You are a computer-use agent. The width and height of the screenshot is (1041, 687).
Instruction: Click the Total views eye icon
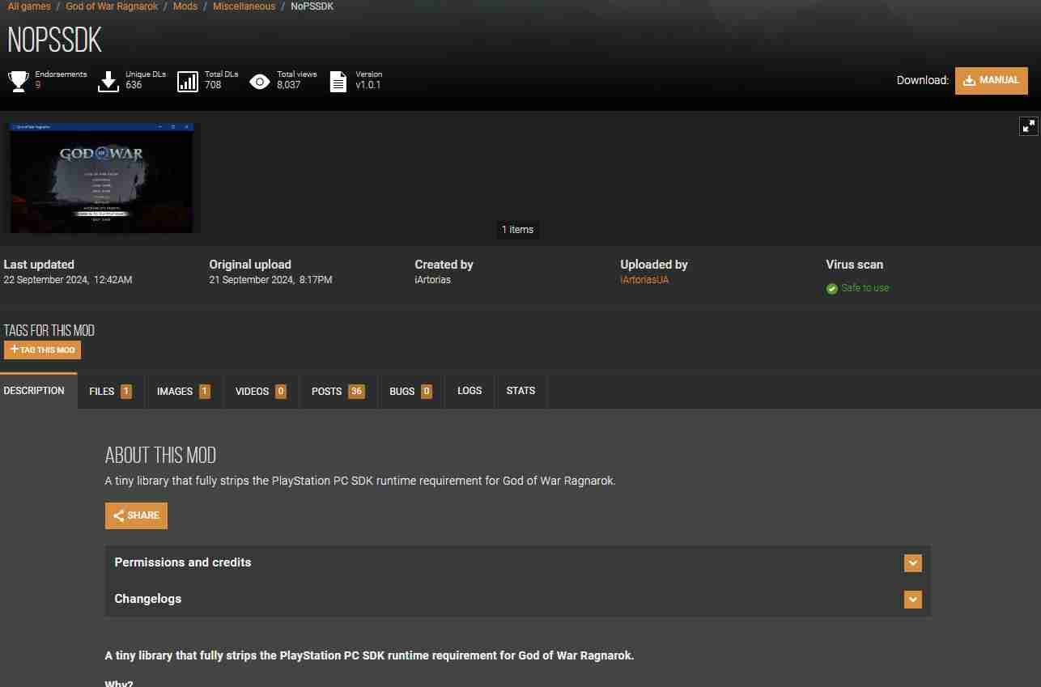click(260, 81)
